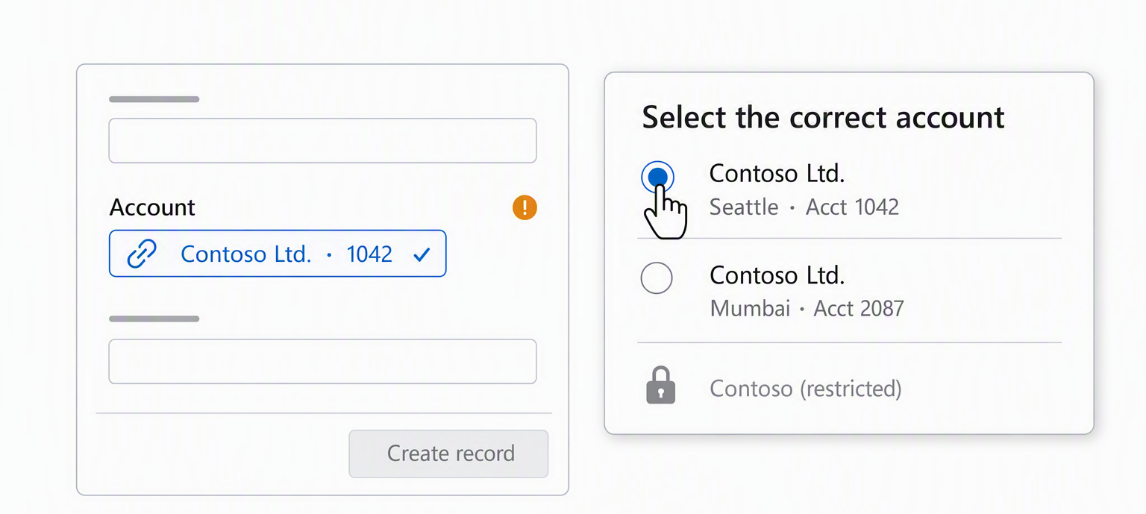Click the padlock icon for restricted Contoso
Image resolution: width=1146 pixels, height=514 pixels.
click(660, 386)
